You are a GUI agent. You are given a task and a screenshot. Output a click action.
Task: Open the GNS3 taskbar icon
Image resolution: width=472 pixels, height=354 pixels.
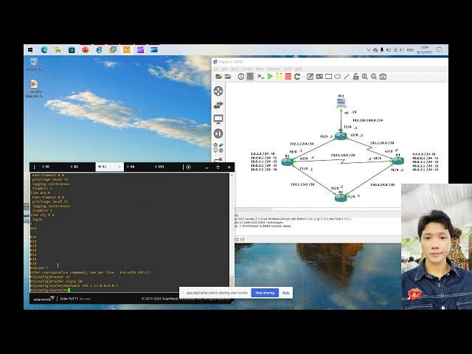99,50
